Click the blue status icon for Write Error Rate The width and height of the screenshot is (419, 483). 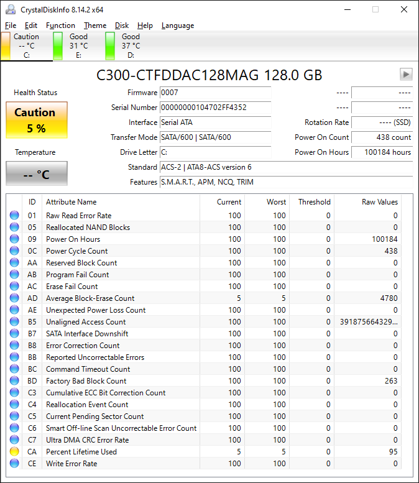pyautogui.click(x=14, y=463)
